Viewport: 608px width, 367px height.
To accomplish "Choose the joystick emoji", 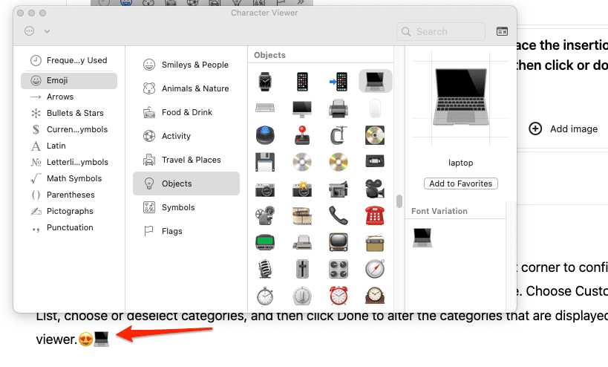I will click(x=302, y=135).
